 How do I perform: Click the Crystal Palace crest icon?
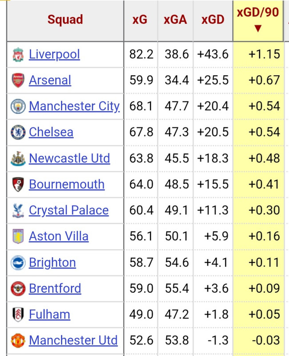pos(18,210)
